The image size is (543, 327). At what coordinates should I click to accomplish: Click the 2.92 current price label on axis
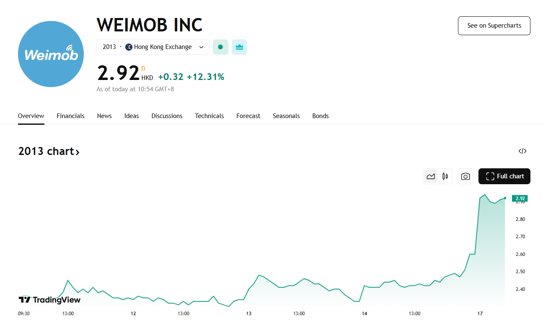point(520,198)
